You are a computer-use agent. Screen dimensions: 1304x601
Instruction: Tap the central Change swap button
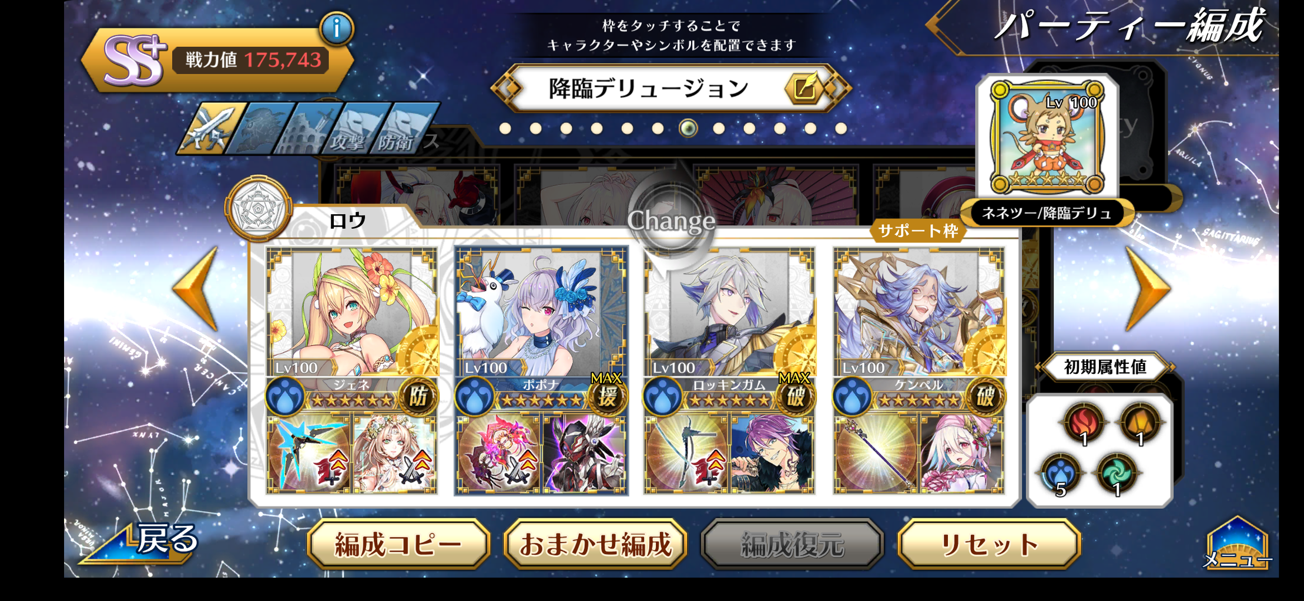[671, 220]
